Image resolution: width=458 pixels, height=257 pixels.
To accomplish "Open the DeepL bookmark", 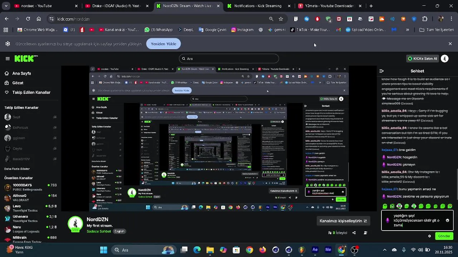I will 185,30.
